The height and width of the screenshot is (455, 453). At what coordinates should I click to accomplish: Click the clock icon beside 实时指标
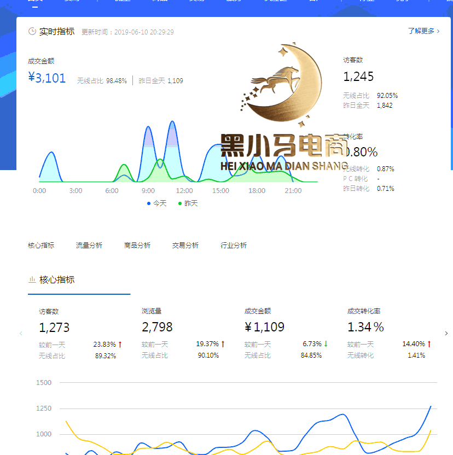click(x=32, y=31)
